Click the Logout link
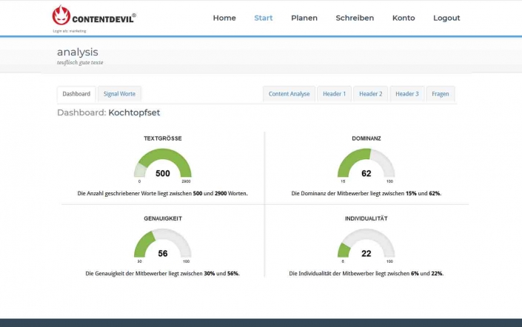 (446, 18)
